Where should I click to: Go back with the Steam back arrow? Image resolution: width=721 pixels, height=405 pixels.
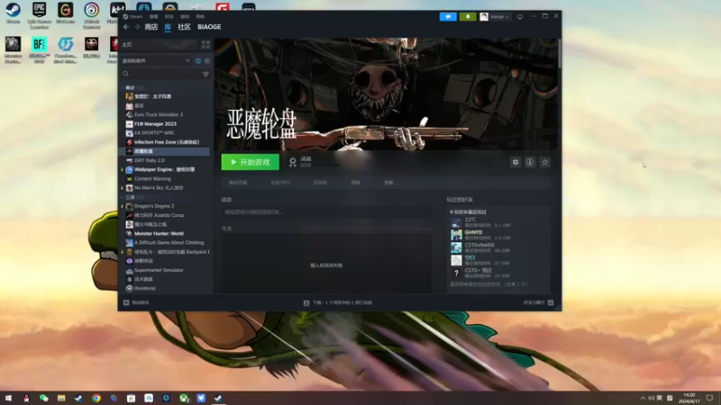click(126, 27)
